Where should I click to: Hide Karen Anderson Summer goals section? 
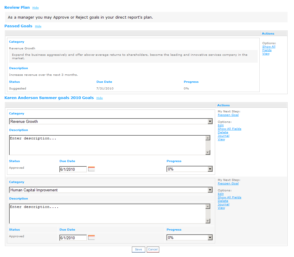coord(100,98)
